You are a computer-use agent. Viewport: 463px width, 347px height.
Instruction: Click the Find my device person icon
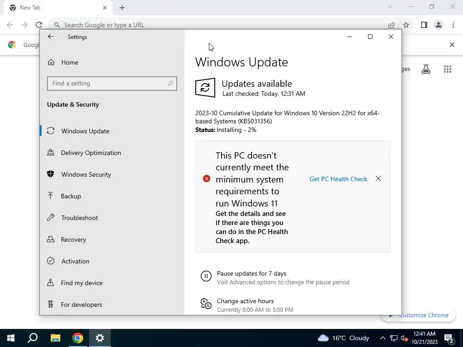click(51, 283)
